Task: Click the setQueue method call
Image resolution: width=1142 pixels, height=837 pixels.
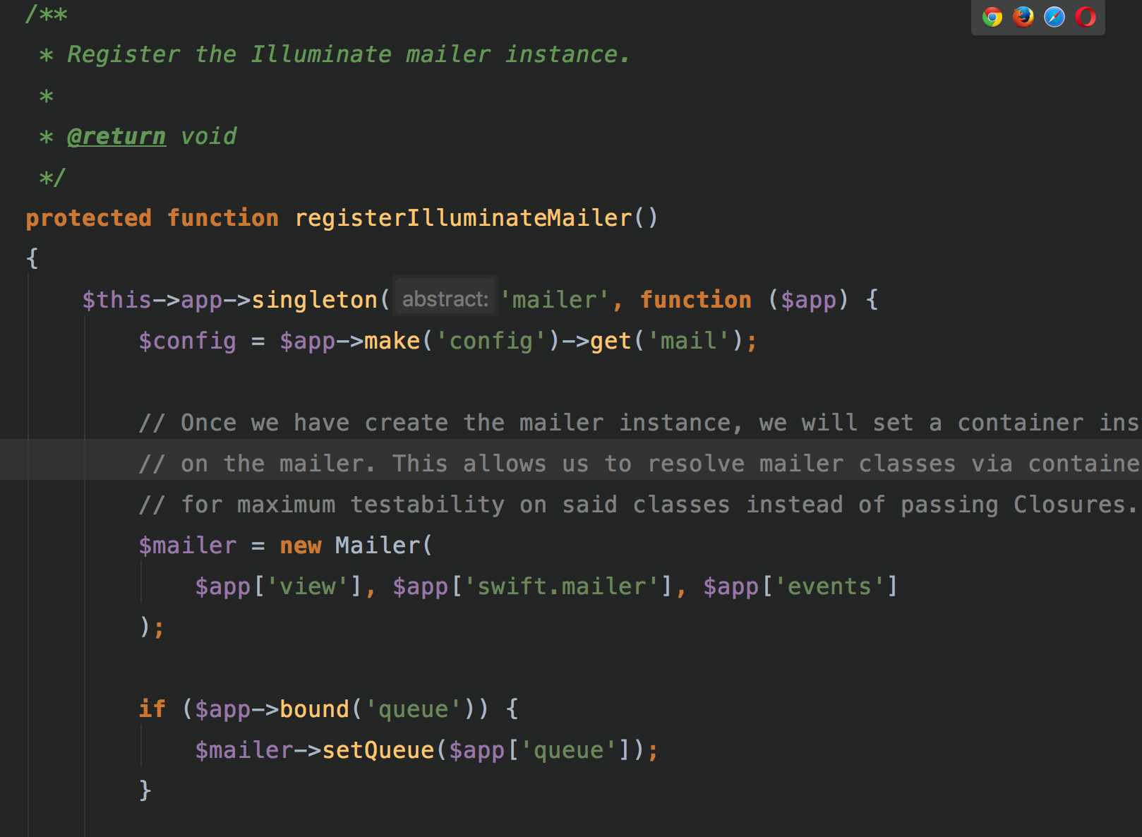Action: click(378, 750)
